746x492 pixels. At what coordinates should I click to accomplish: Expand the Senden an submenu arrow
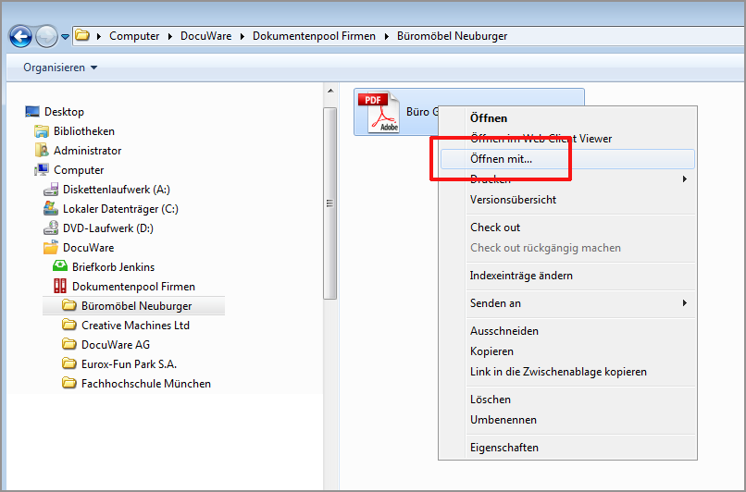(x=684, y=303)
